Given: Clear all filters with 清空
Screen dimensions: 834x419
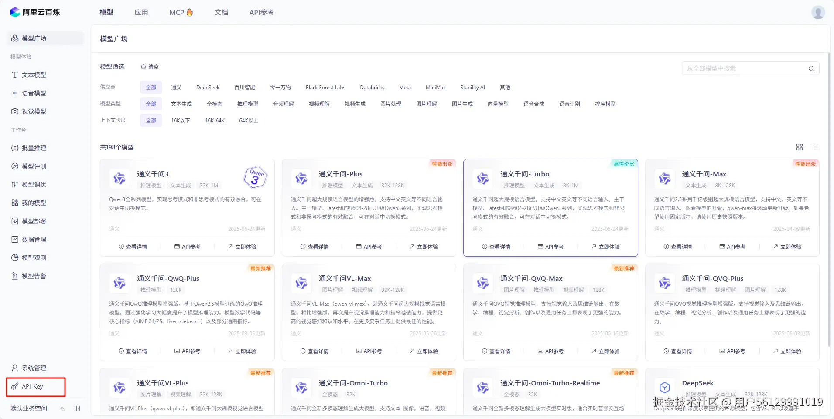Looking at the screenshot, I should coord(150,67).
